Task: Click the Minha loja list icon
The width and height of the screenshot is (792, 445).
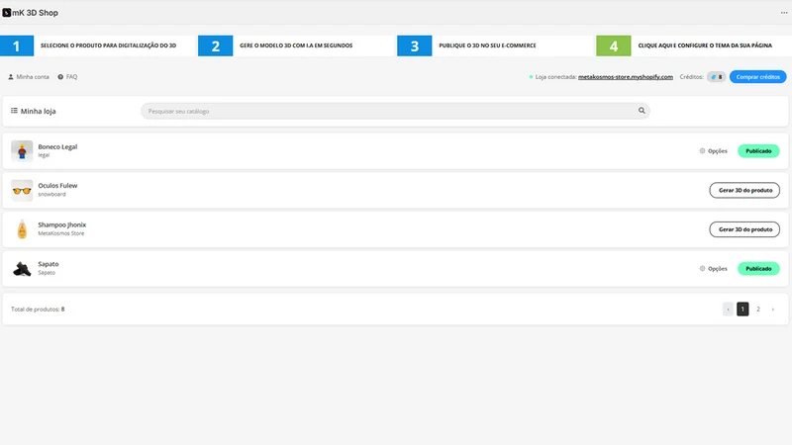Action: pos(14,111)
